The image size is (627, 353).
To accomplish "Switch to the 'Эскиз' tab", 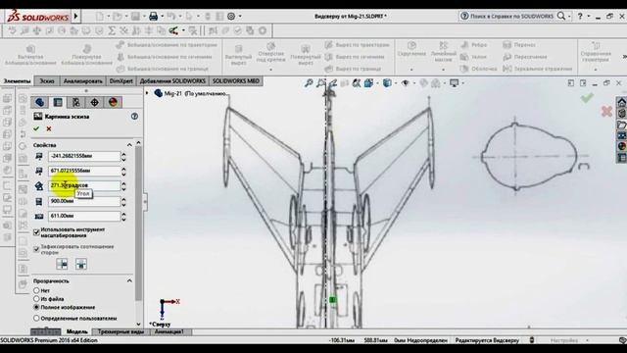I will pos(47,81).
